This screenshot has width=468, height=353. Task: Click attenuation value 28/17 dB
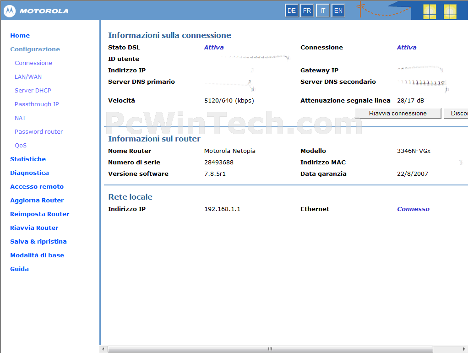tap(410, 101)
